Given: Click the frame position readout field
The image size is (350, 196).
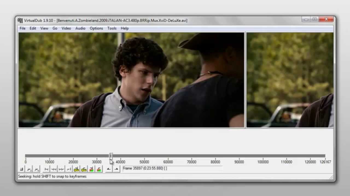Looking at the screenshot, I should pos(173,169).
